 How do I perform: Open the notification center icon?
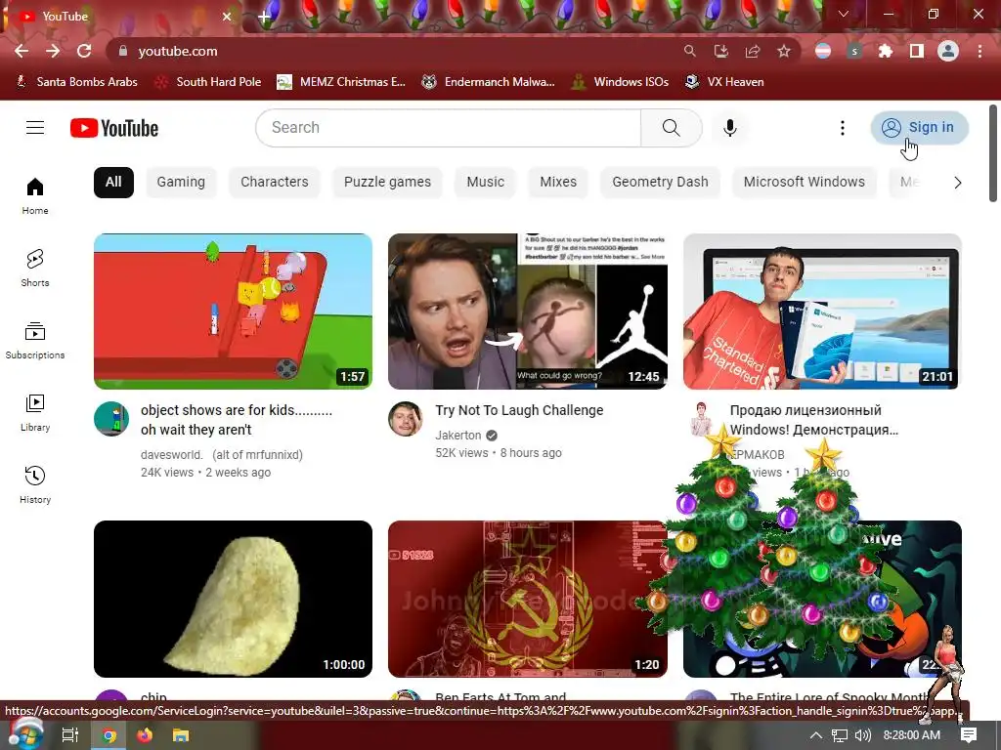coord(969,735)
